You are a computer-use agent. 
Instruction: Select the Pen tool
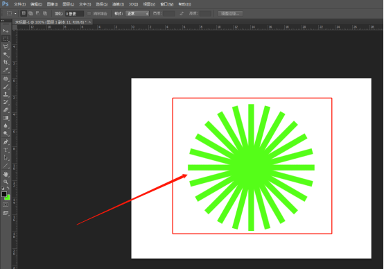click(6, 142)
